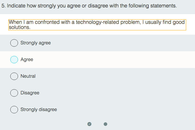Image resolution: width=195 pixels, height=130 pixels.
Task: Pick the Neutral radio button
Action: tap(14, 76)
